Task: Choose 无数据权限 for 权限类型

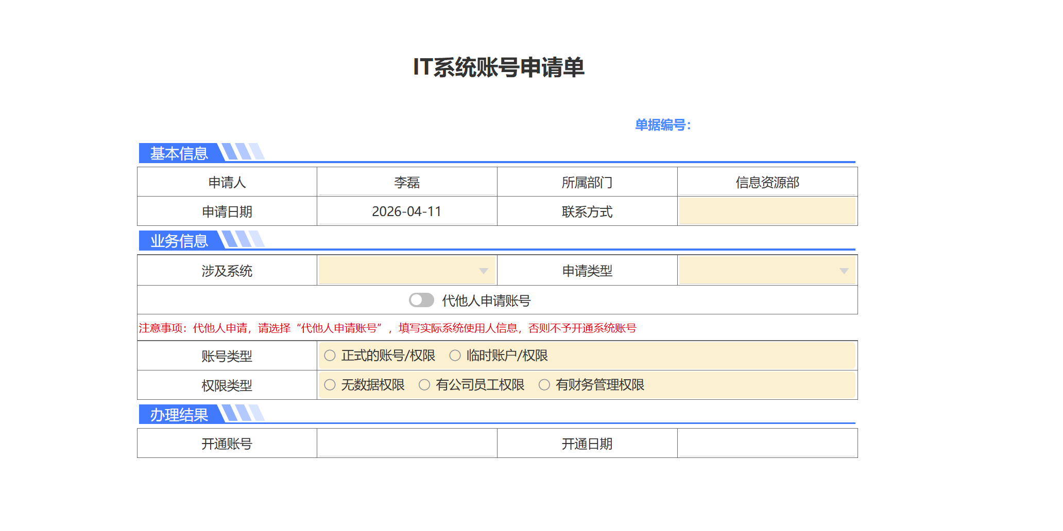Action: pos(330,384)
